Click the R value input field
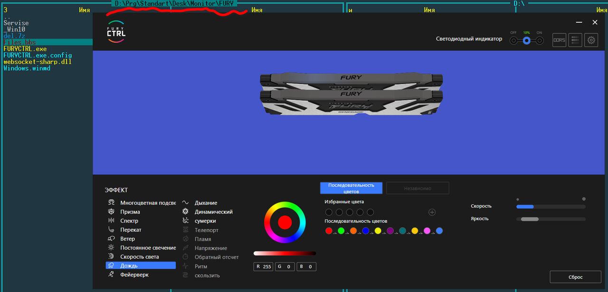608x292 pixels. click(x=263, y=267)
